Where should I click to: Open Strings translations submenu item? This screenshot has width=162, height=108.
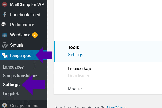click(x=21, y=76)
